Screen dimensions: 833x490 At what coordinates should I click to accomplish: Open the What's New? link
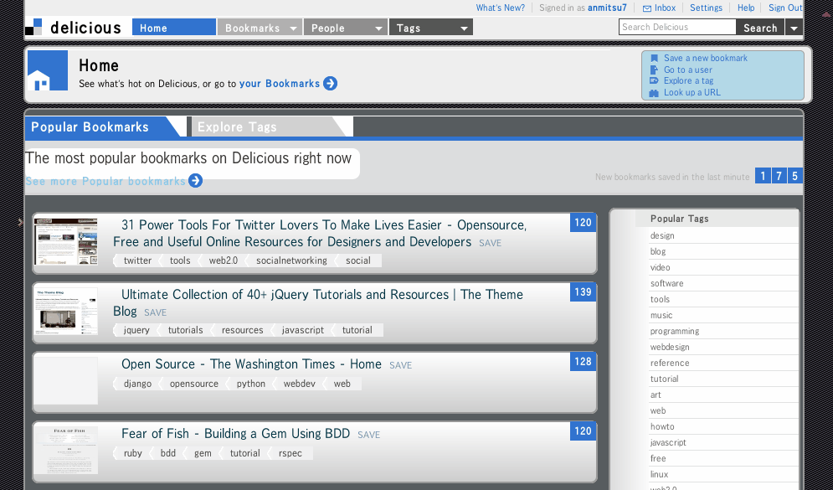[x=500, y=8]
